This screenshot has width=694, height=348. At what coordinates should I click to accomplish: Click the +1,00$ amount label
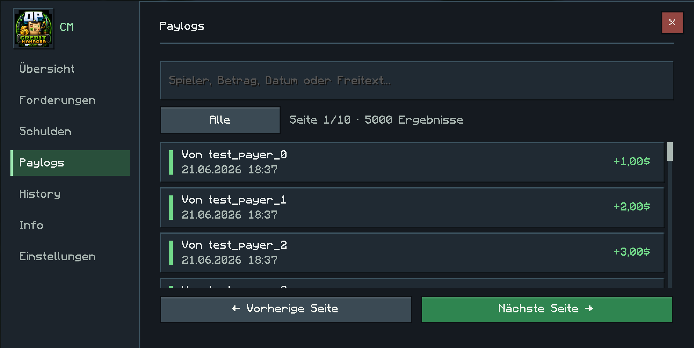pyautogui.click(x=631, y=162)
